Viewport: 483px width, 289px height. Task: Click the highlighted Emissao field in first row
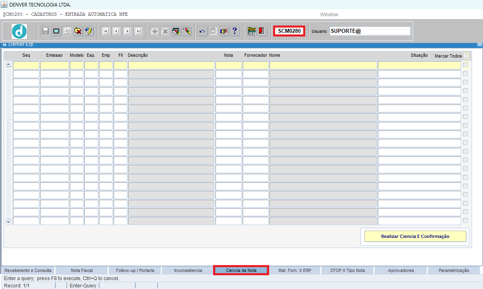click(54, 65)
